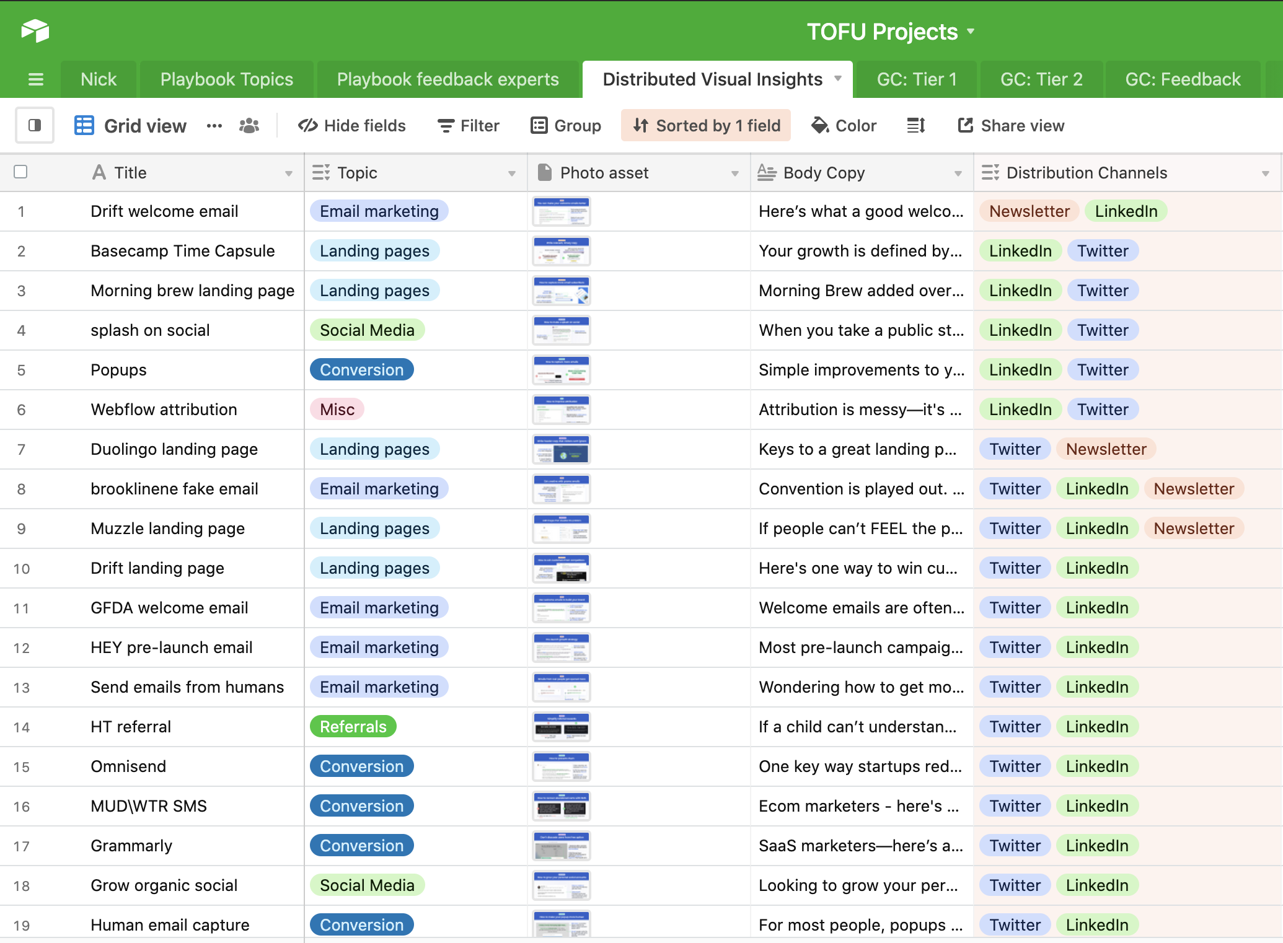Select the 'Human email capture' title cell

pyautogui.click(x=170, y=925)
